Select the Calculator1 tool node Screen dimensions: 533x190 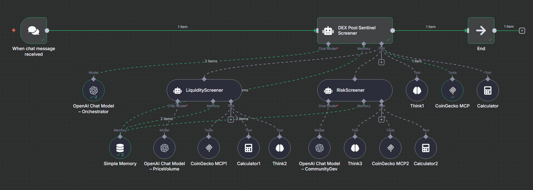pos(249,148)
